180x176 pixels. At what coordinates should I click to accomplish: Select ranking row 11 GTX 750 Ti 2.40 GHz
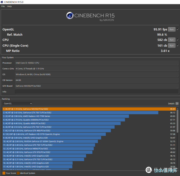(89, 145)
